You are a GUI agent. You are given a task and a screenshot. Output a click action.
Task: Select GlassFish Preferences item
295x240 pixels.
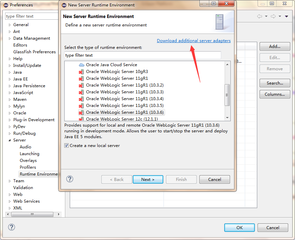[34, 52]
